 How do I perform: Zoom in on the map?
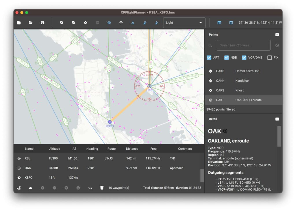point(62,23)
